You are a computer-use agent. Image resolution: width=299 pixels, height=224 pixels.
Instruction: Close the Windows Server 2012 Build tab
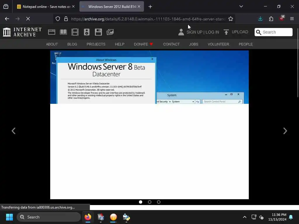(139, 6)
